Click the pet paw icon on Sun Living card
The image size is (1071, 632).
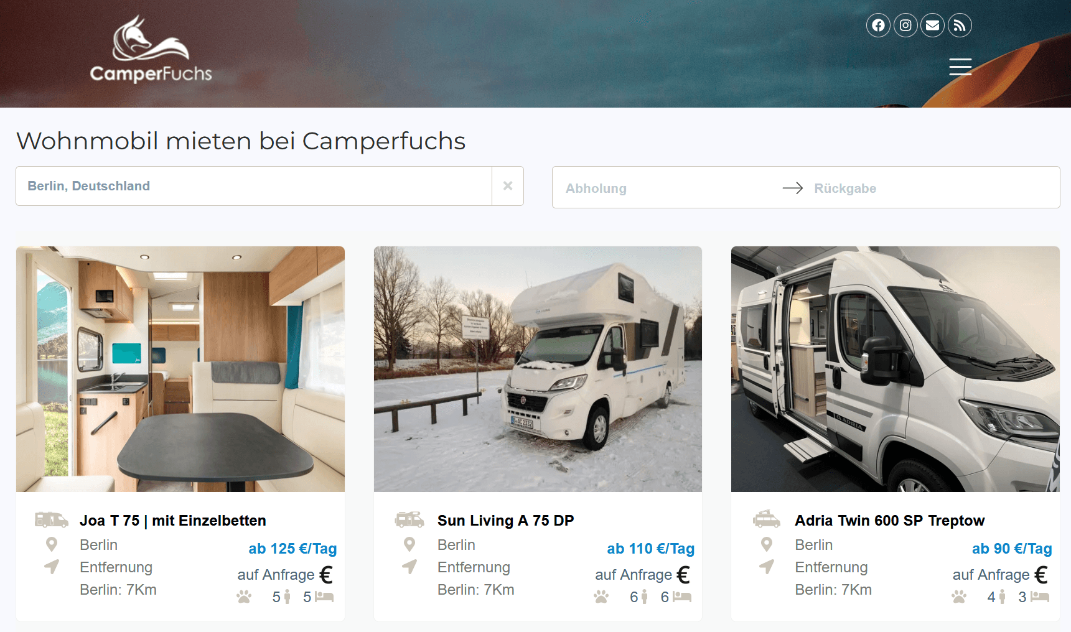(601, 597)
